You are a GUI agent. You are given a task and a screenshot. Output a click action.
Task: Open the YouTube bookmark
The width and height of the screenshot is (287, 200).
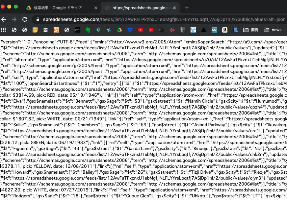click(141, 30)
